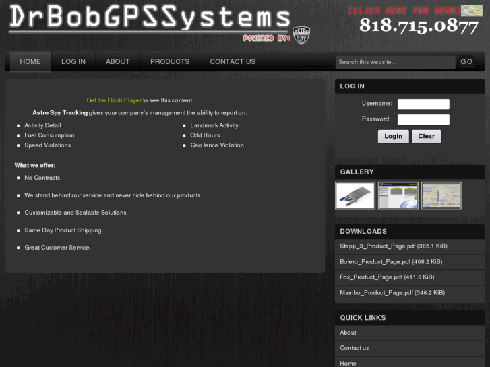Click the Speed Violations list item
Screen dimensions: 490x367
click(x=48, y=145)
